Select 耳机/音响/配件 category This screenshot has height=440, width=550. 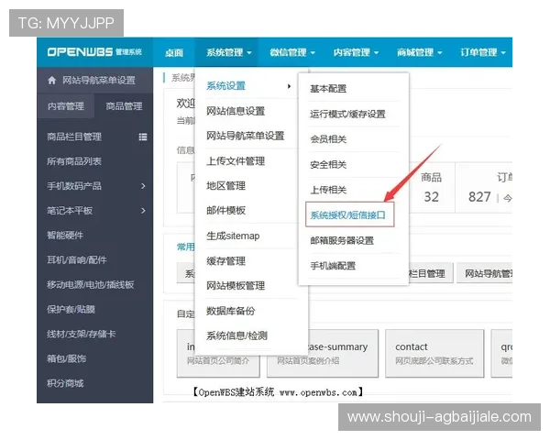[76, 260]
